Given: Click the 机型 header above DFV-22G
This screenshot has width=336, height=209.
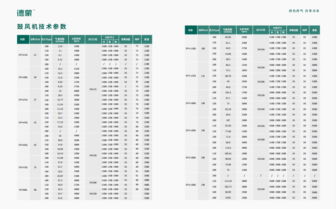Looking at the screenshot, I should click(x=22, y=40).
